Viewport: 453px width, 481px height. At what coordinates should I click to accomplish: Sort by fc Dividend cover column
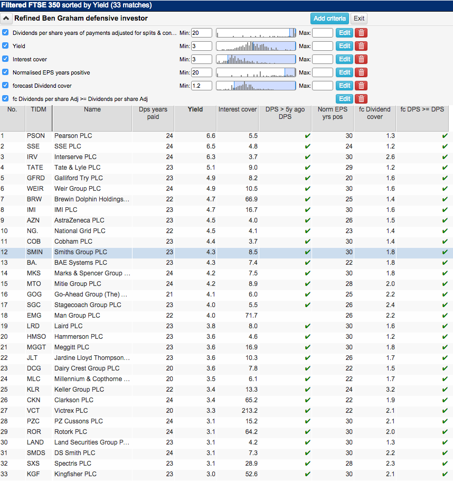pyautogui.click(x=375, y=118)
